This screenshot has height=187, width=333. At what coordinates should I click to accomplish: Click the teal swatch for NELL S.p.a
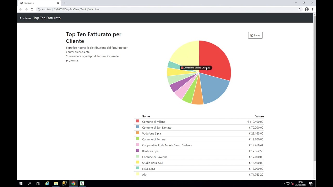(138, 168)
